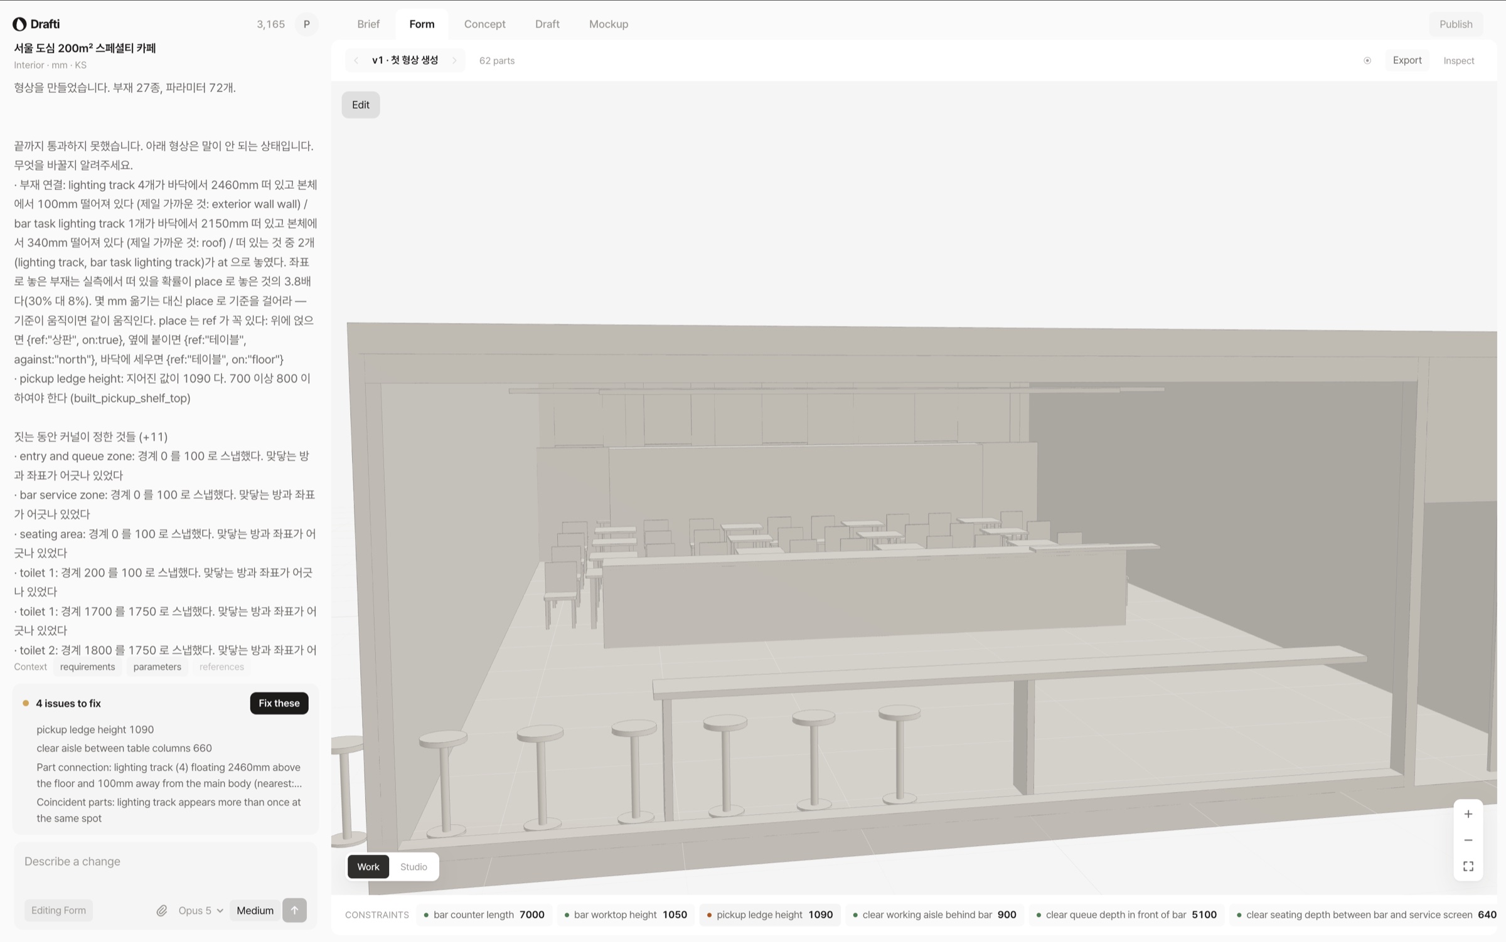Click issue clear aisle between table columns 660

(x=124, y=748)
